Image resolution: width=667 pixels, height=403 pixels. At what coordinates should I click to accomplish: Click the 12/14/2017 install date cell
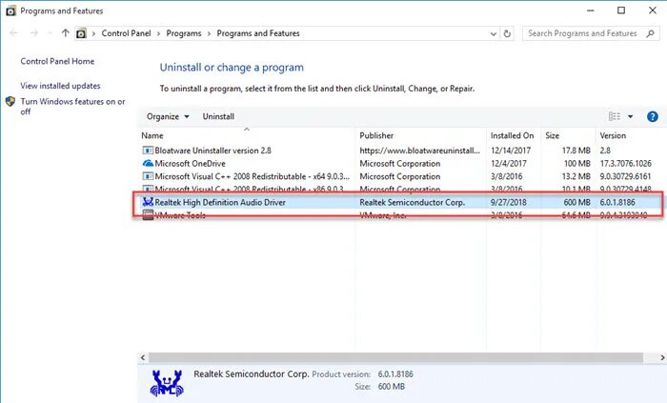(511, 151)
